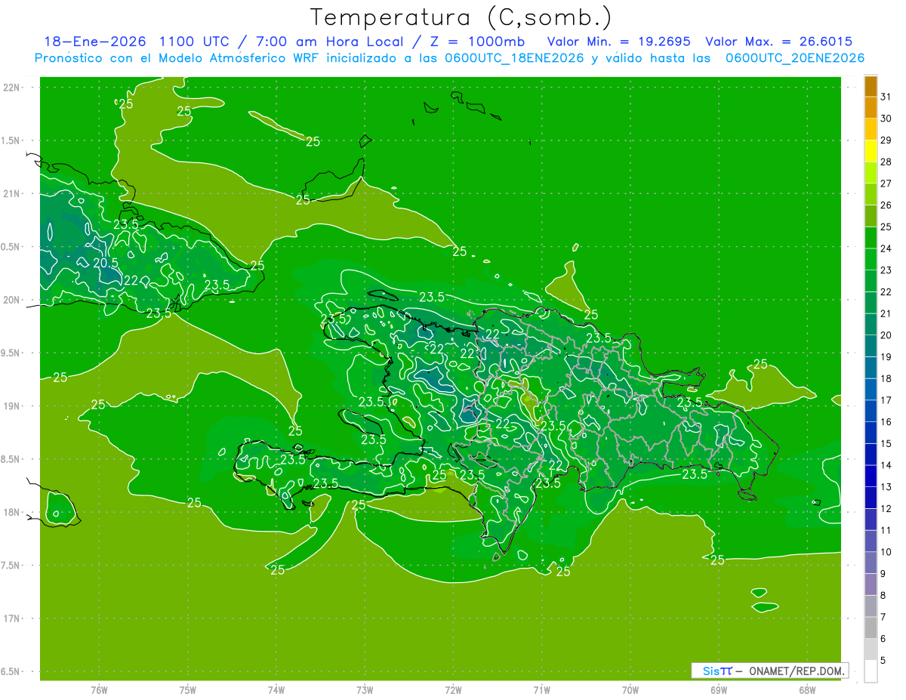Select the "18-Ene-2026" date text
The height and width of the screenshot is (700, 906).
pos(94,42)
